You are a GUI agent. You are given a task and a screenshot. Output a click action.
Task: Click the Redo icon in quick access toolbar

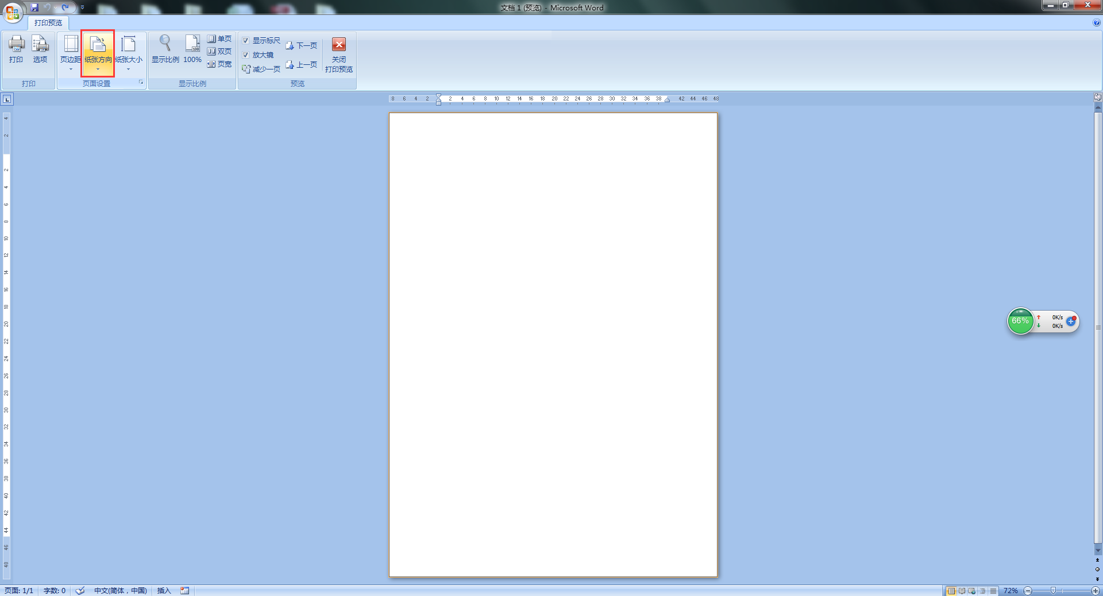pyautogui.click(x=65, y=7)
